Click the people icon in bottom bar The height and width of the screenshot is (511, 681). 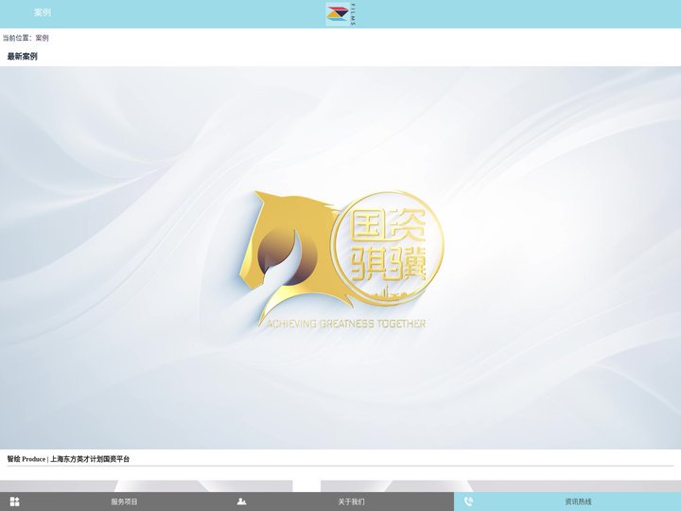pos(242,502)
